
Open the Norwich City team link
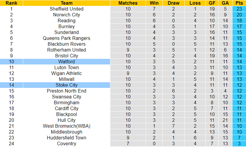[x=67, y=15]
